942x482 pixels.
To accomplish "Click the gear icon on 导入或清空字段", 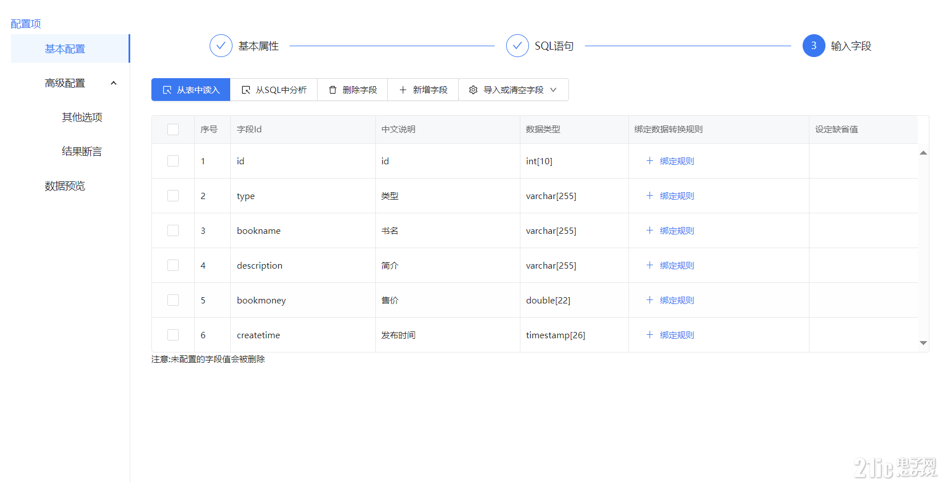I will [x=473, y=90].
